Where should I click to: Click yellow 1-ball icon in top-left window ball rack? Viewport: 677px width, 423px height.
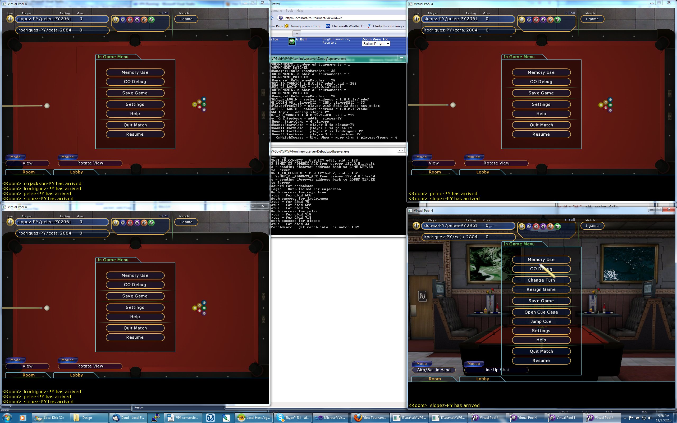pos(116,20)
